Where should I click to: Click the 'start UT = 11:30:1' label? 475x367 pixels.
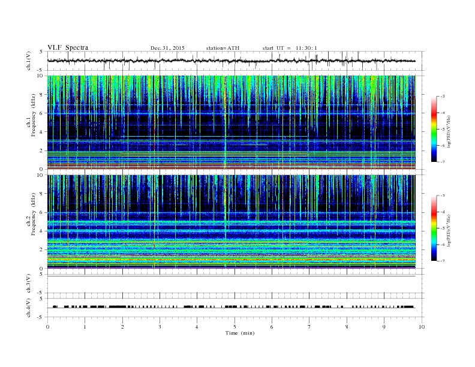(290, 48)
